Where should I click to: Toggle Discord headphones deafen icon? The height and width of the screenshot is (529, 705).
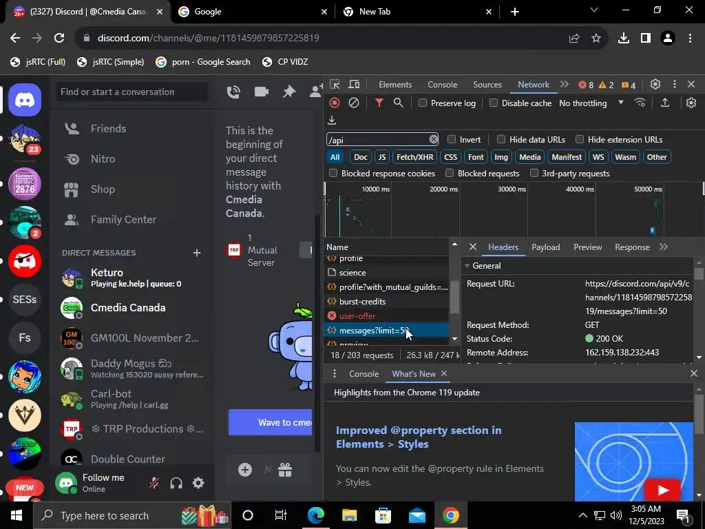point(176,483)
